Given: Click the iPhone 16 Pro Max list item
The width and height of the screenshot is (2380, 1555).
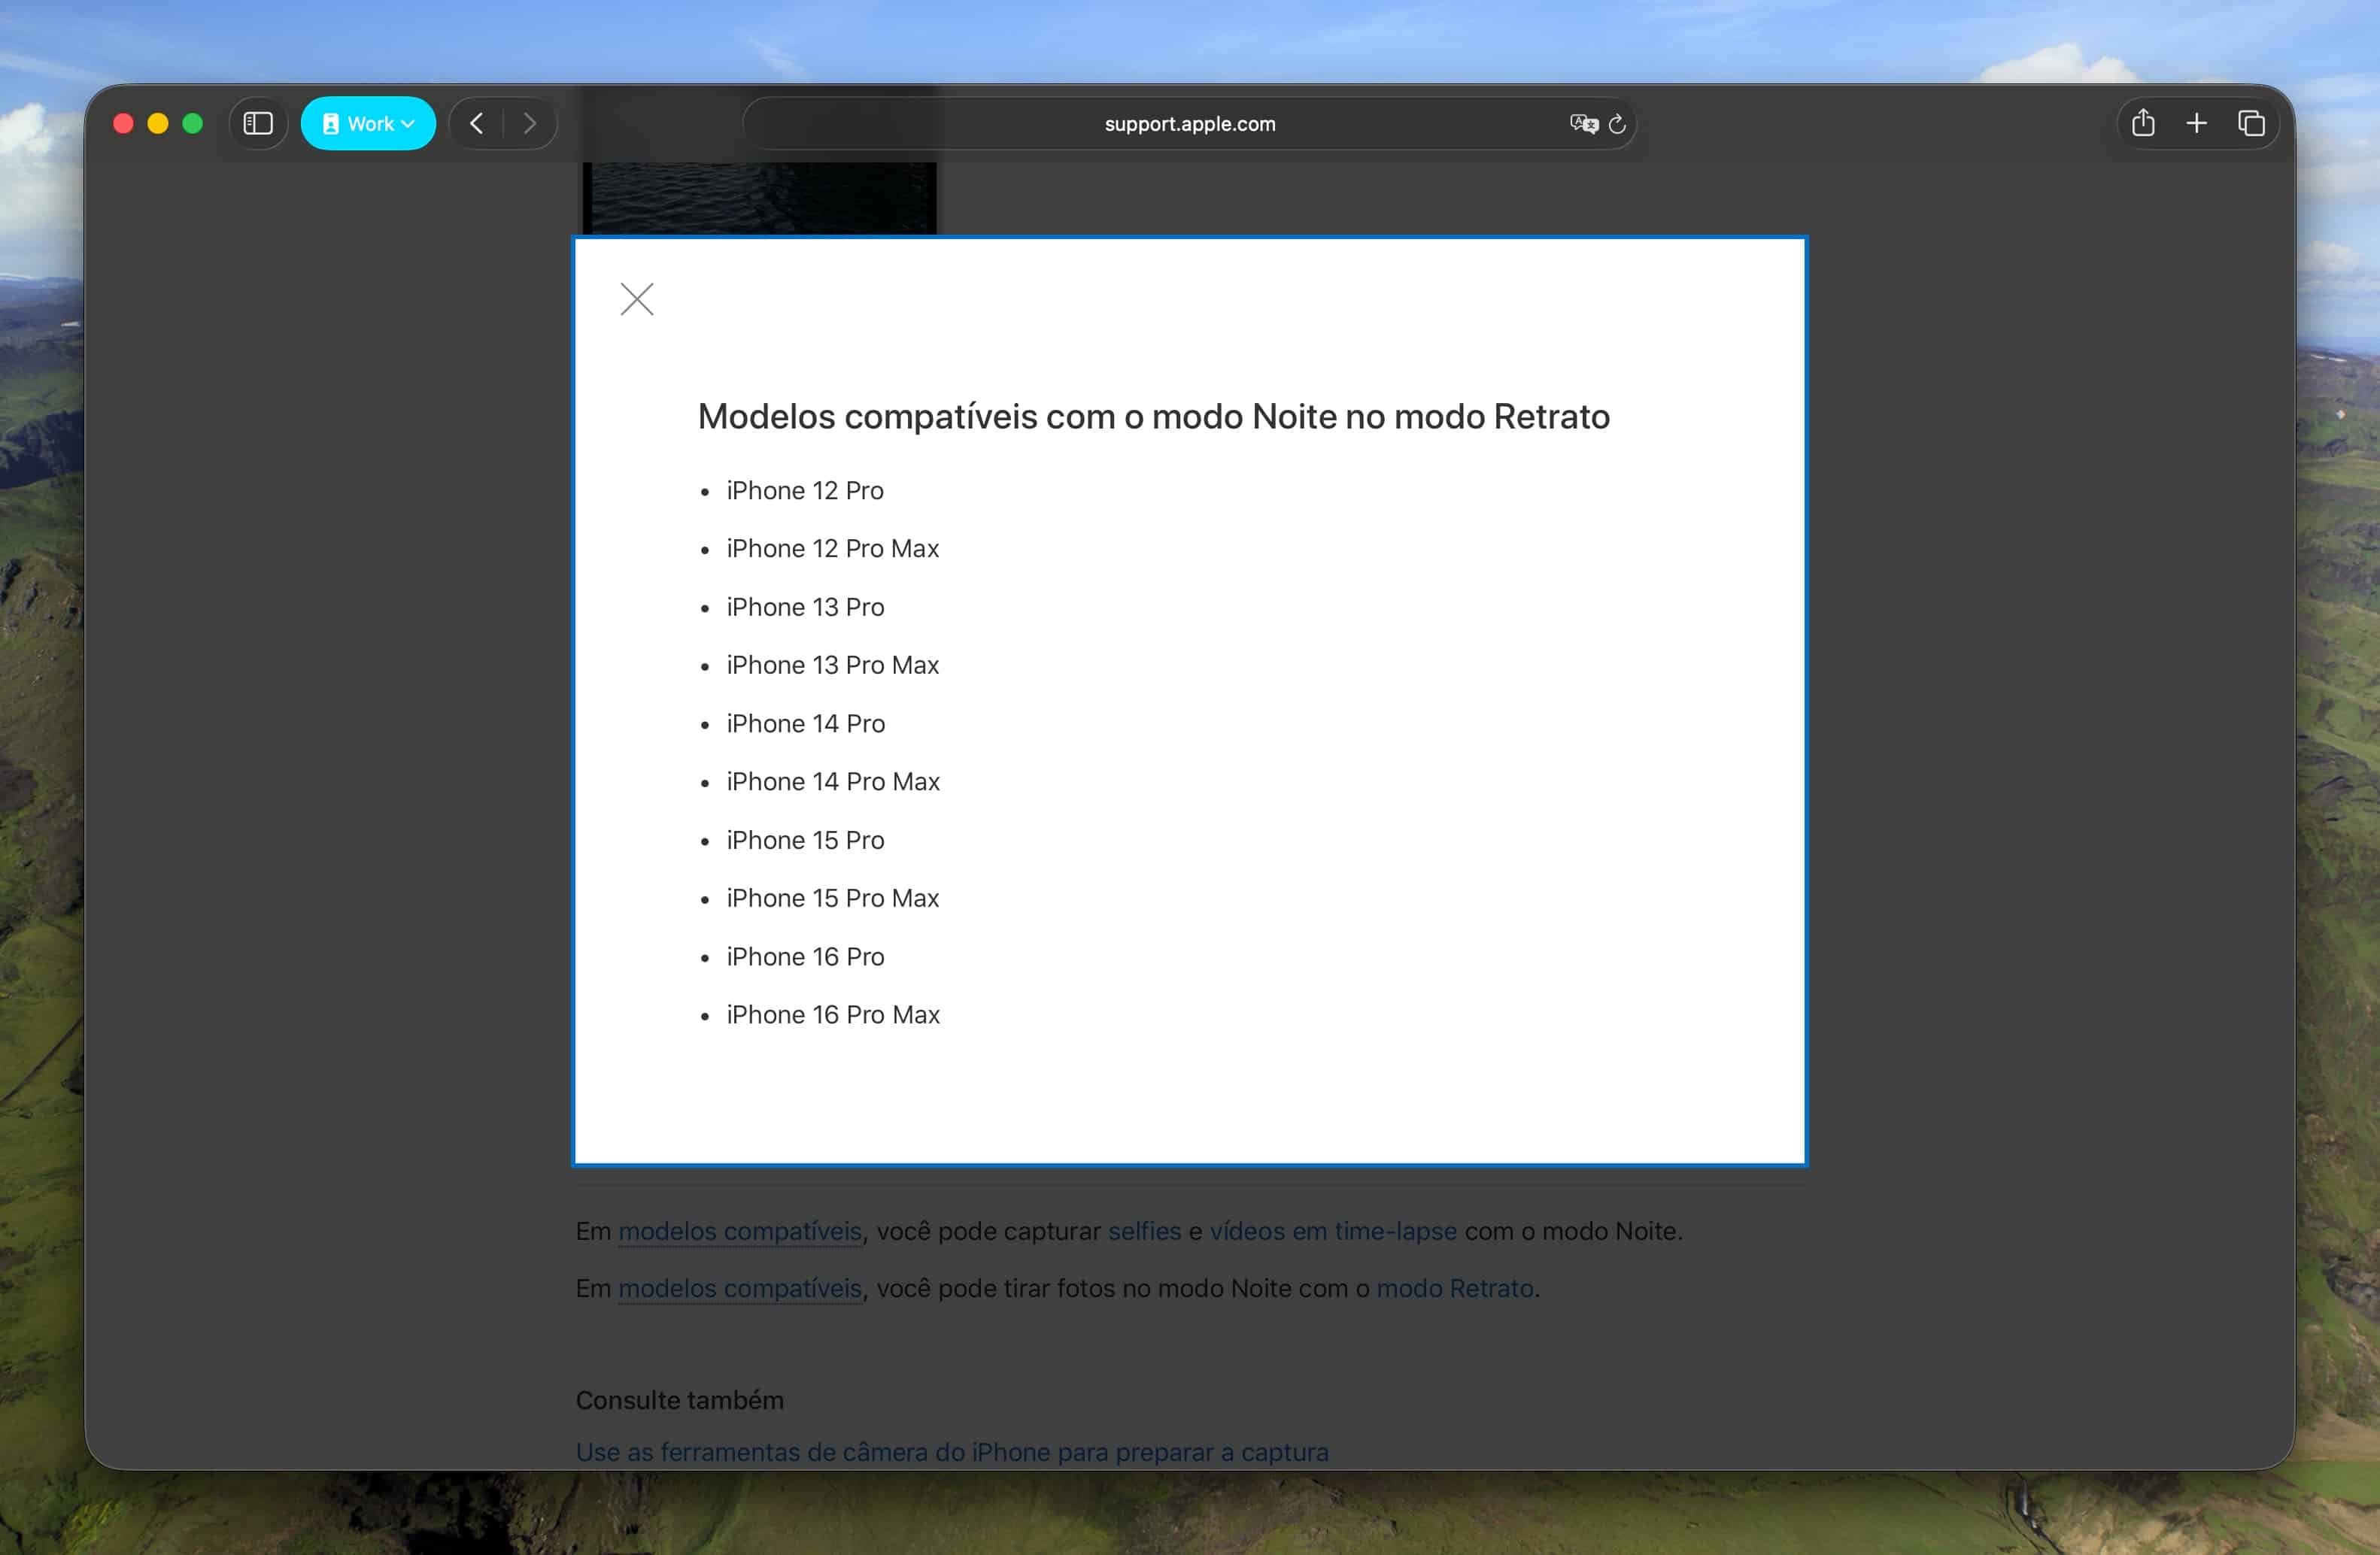Looking at the screenshot, I should 832,1014.
